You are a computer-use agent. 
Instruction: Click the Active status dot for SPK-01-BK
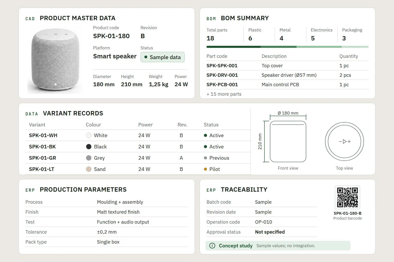coord(205,147)
